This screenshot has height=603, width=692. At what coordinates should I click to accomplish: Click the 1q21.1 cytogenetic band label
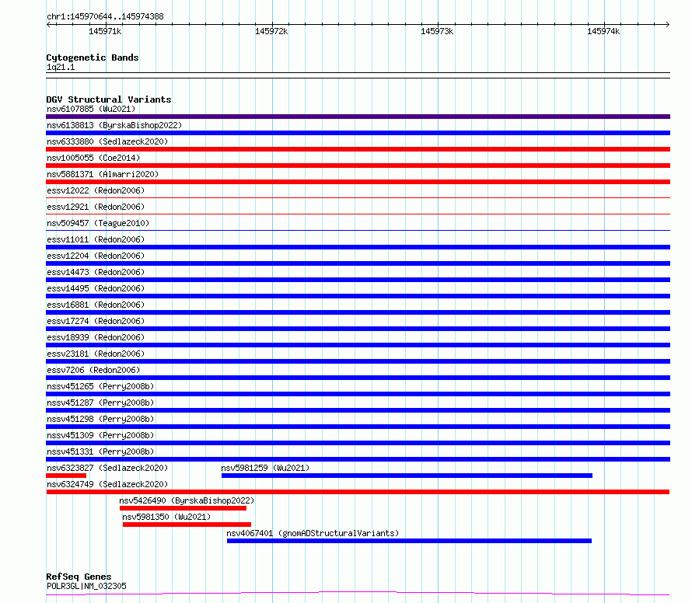point(61,68)
